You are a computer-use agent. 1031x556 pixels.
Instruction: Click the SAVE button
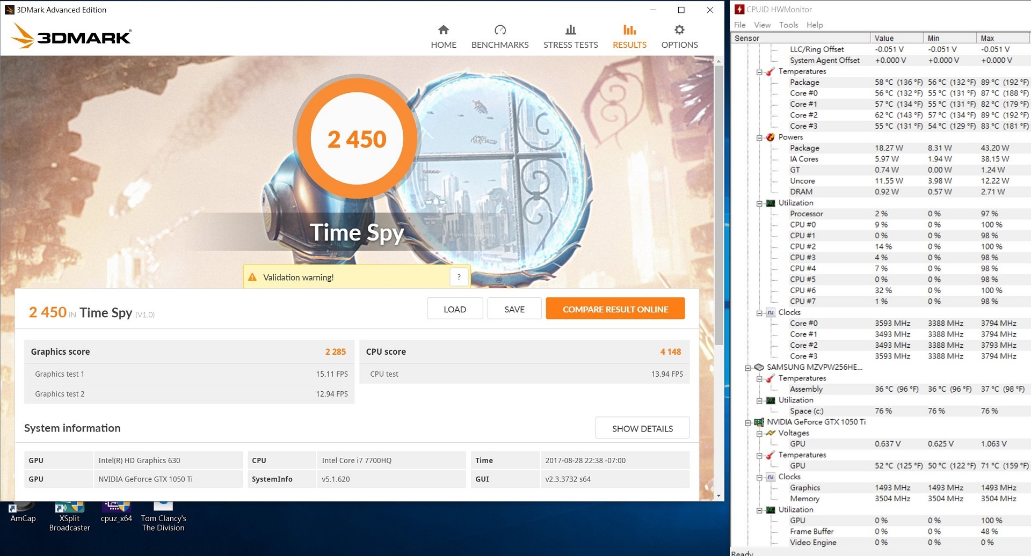tap(514, 309)
